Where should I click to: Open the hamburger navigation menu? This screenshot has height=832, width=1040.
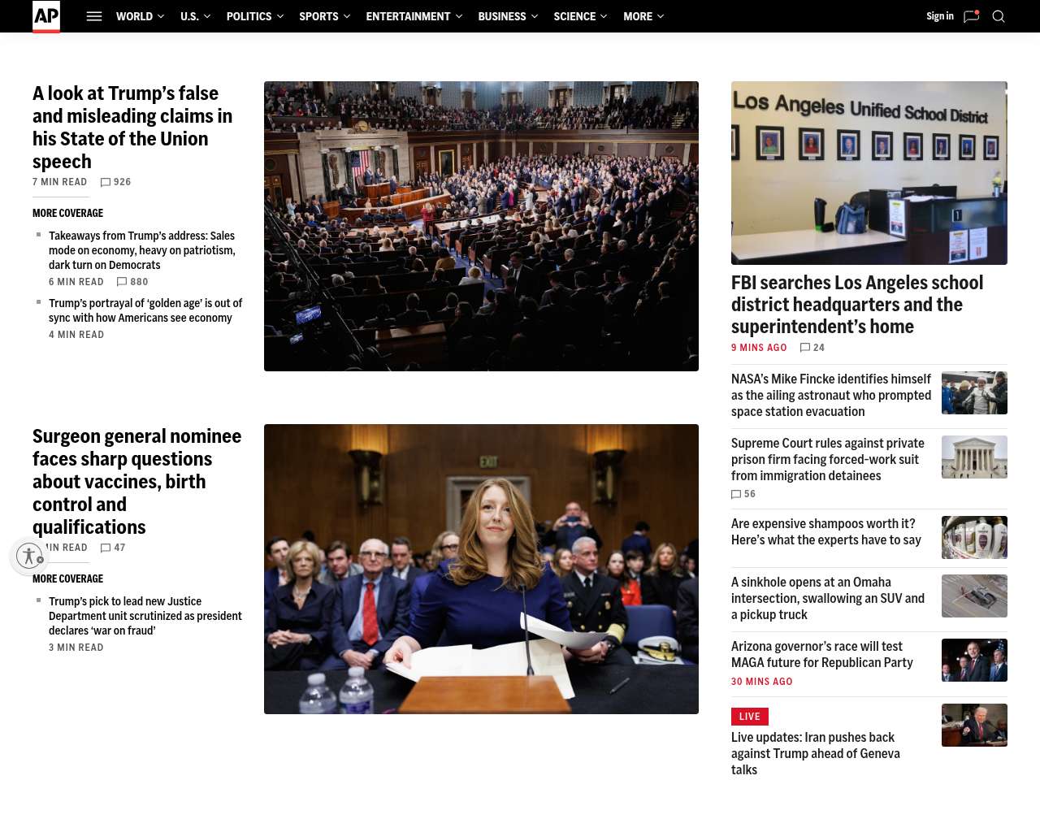tap(94, 16)
